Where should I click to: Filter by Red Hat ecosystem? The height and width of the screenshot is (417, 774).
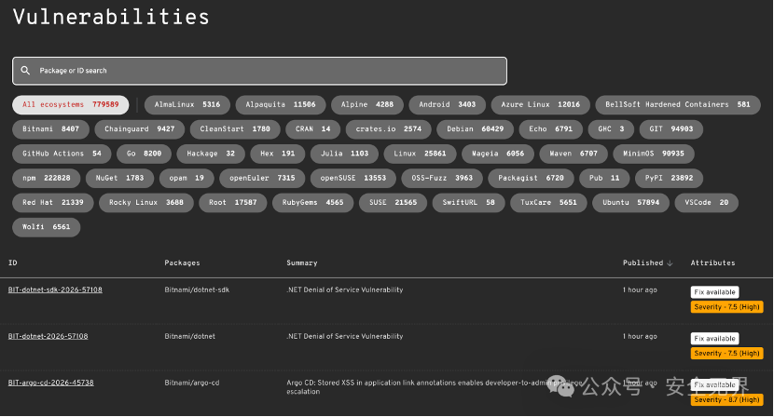pyautogui.click(x=53, y=203)
